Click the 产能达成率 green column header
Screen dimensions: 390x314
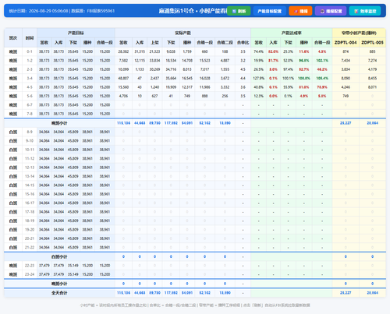291,33
